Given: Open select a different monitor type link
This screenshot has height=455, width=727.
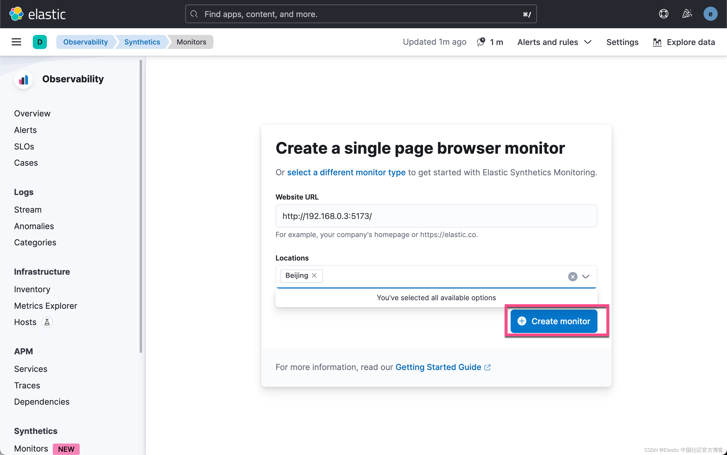Looking at the screenshot, I should tap(346, 172).
